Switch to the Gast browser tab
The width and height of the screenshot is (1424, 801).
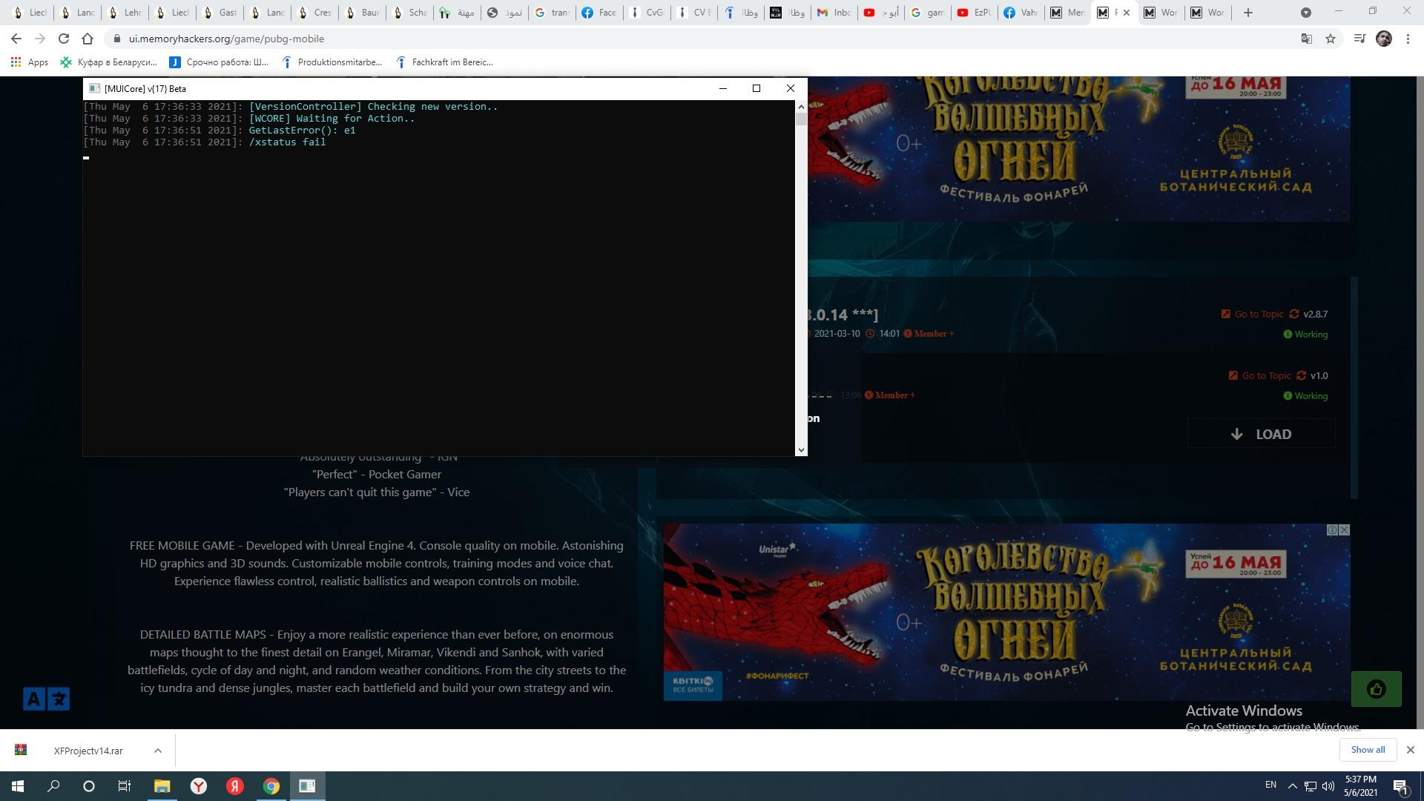220,13
